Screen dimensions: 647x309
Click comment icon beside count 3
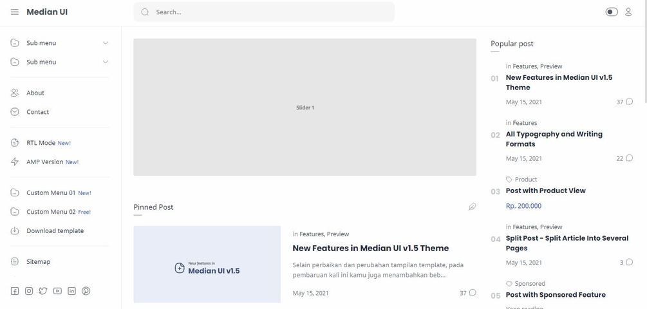(629, 262)
